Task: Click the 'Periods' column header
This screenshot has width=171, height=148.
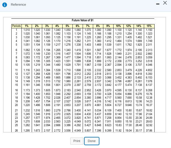Action: (16, 26)
